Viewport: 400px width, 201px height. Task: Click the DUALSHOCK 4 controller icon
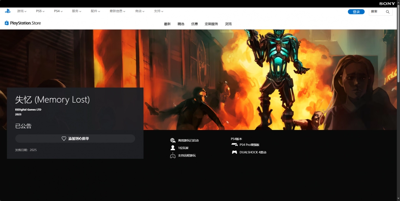pyautogui.click(x=234, y=152)
